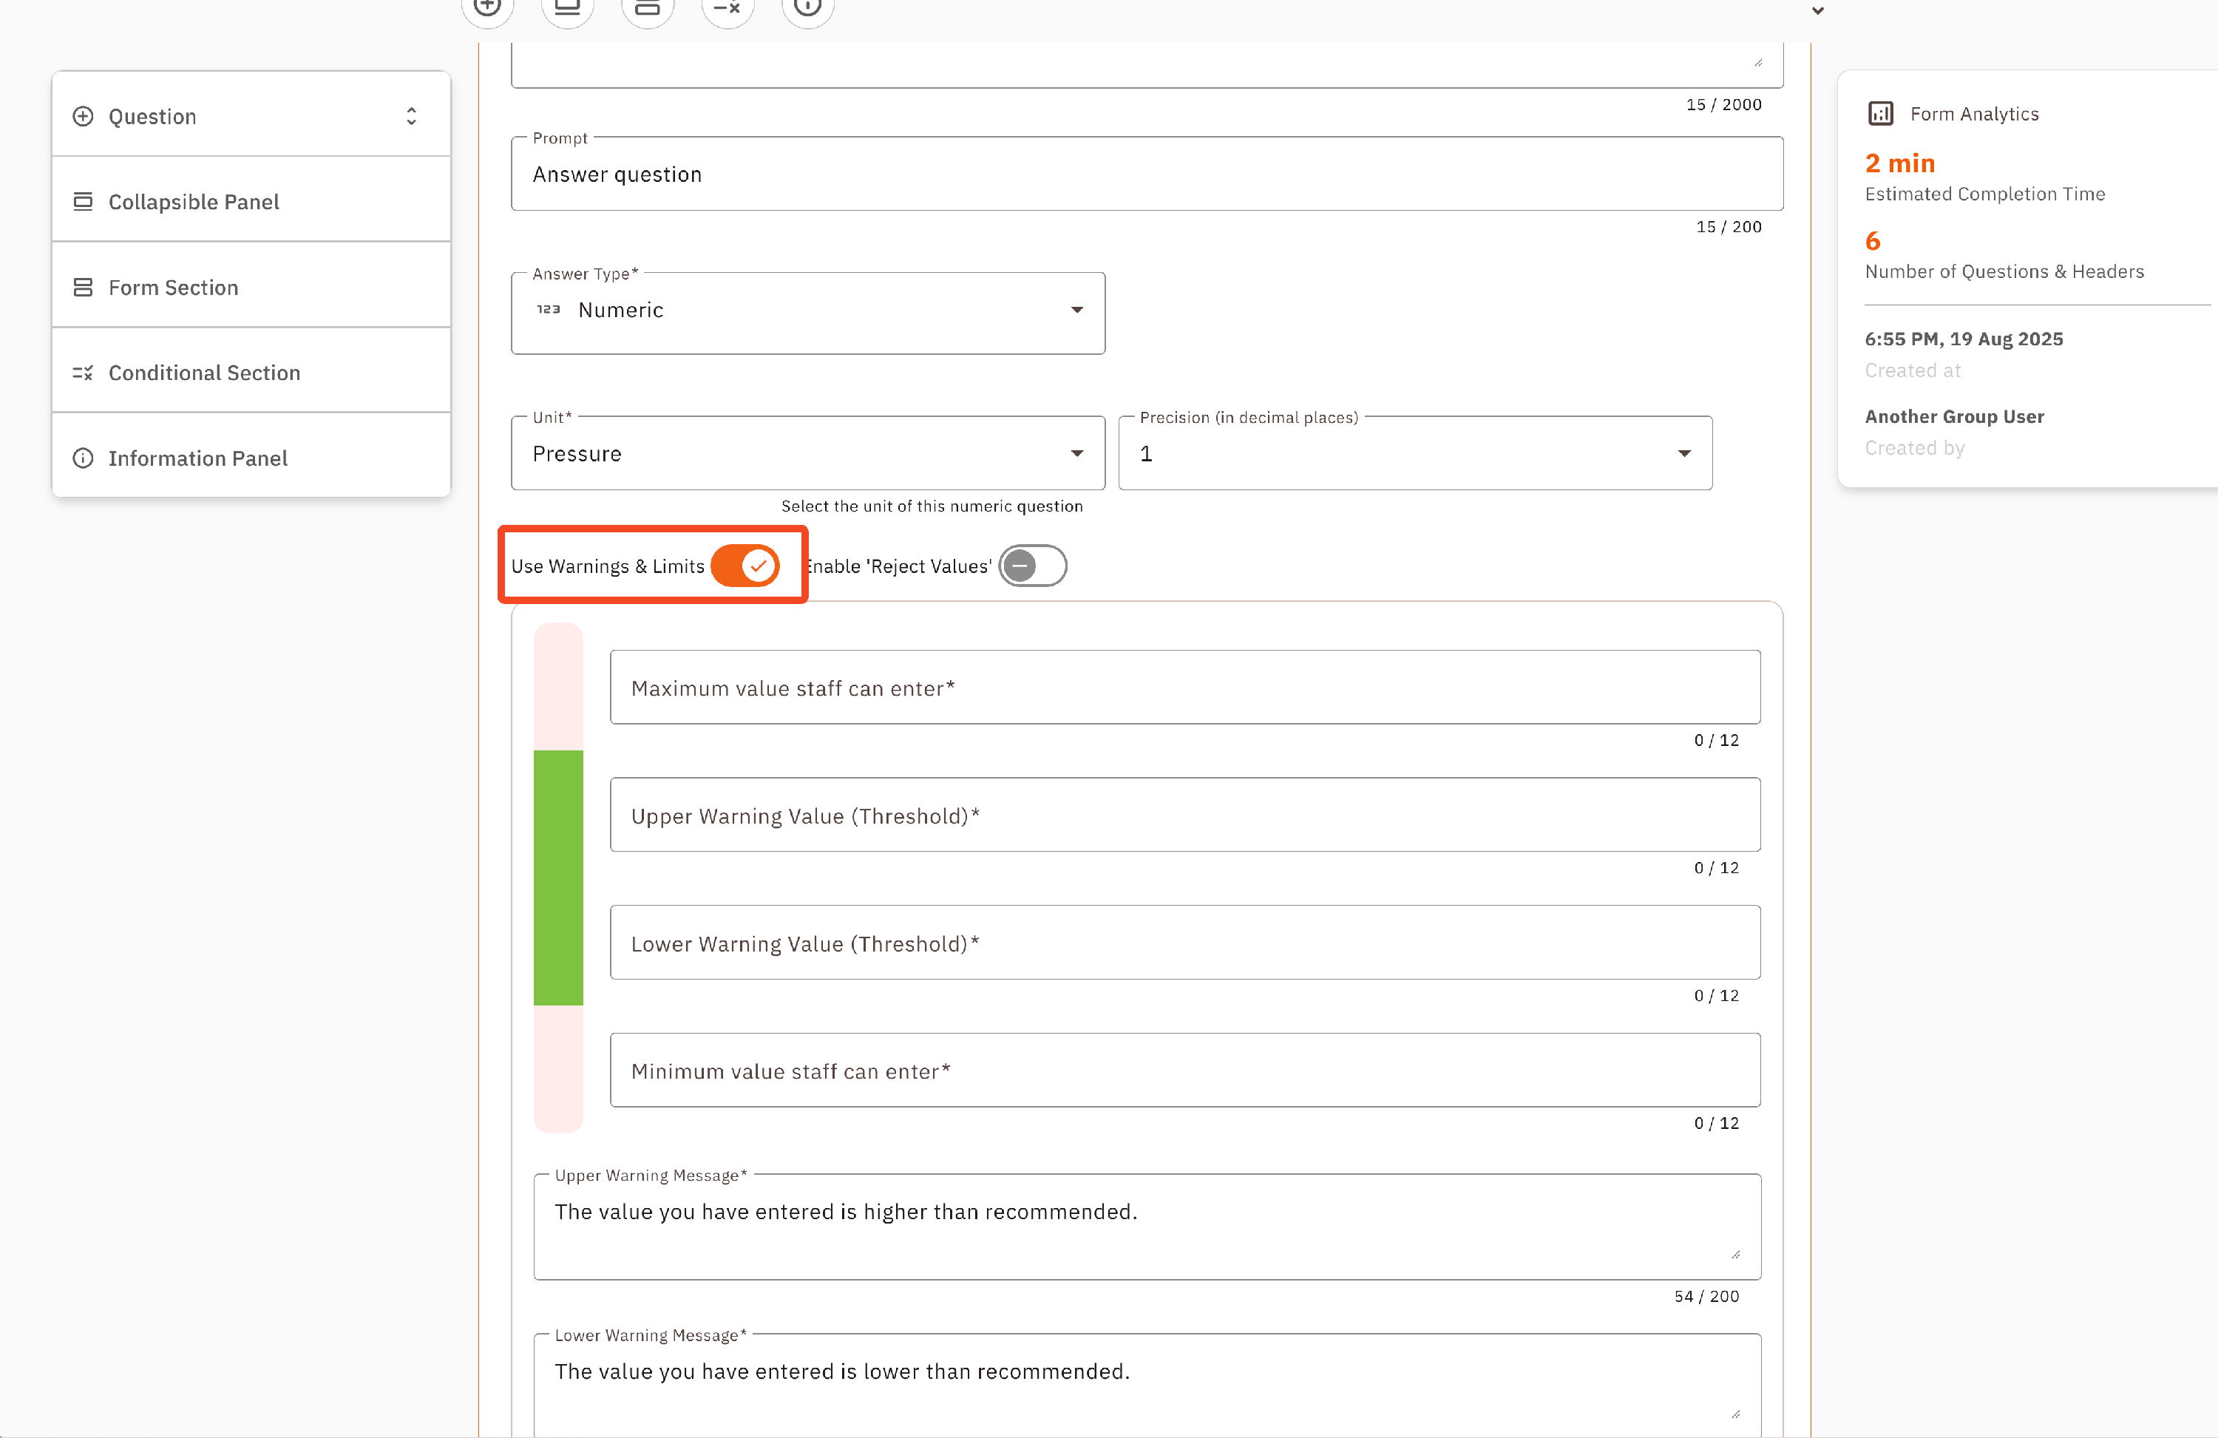
Task: Click the information panel toolbar icon
Action: 807,8
